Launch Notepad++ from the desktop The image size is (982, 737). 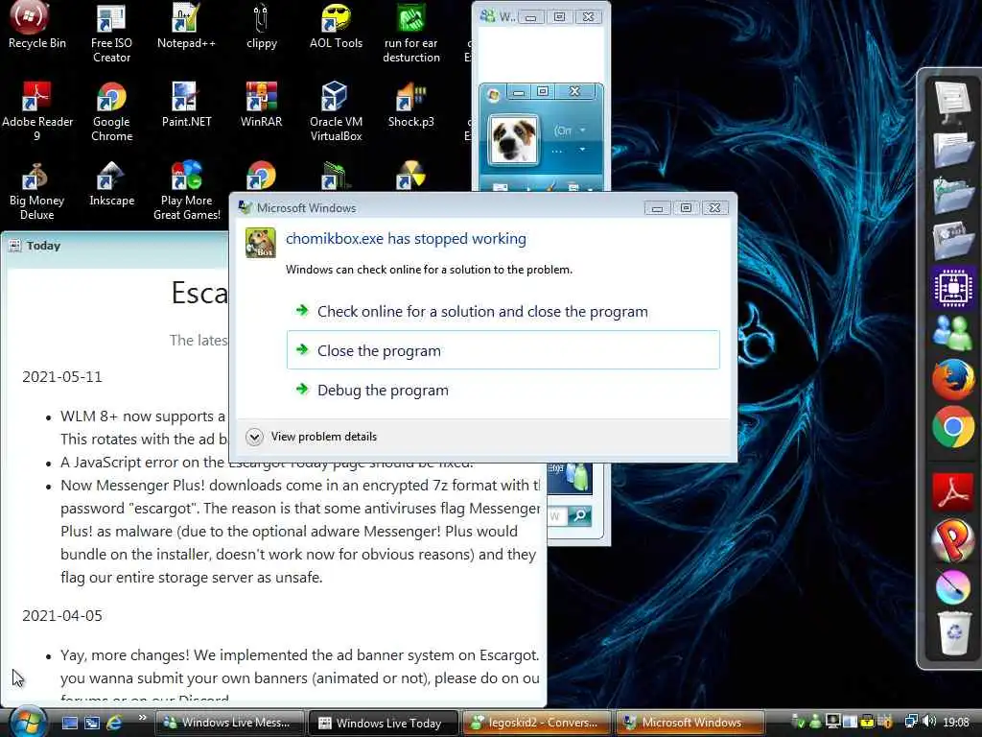click(x=186, y=25)
